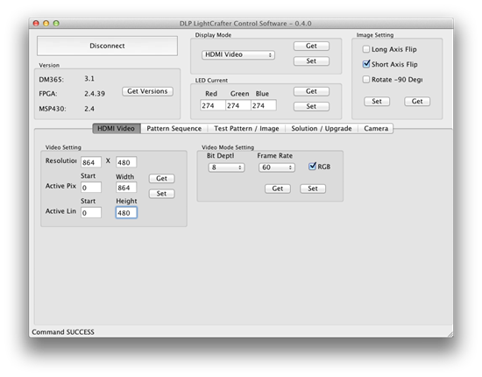Focus the Active Lines Height field
The height and width of the screenshot is (377, 482).
click(126, 213)
